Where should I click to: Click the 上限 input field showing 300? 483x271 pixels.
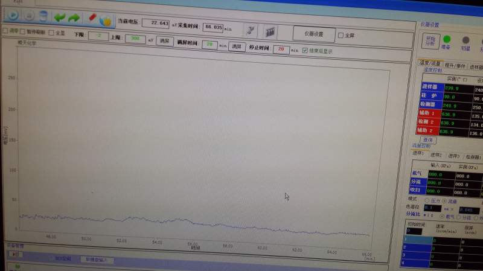click(x=135, y=39)
